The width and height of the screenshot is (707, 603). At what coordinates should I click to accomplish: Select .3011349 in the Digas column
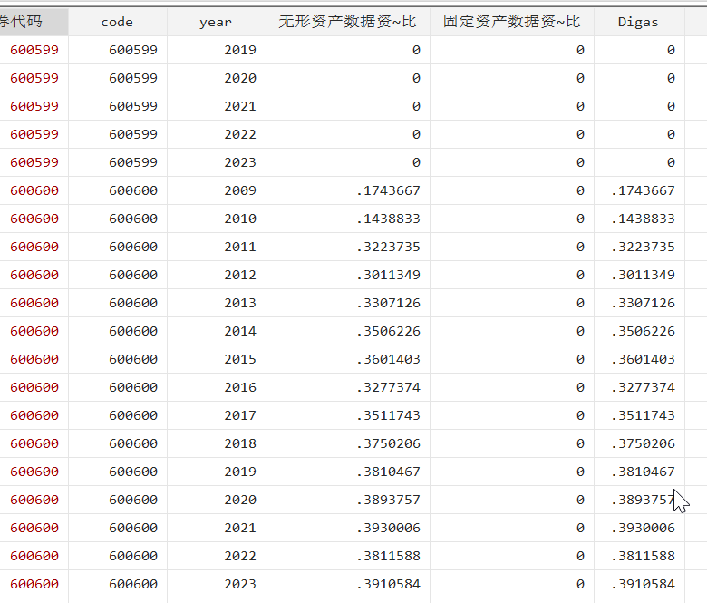click(x=642, y=275)
